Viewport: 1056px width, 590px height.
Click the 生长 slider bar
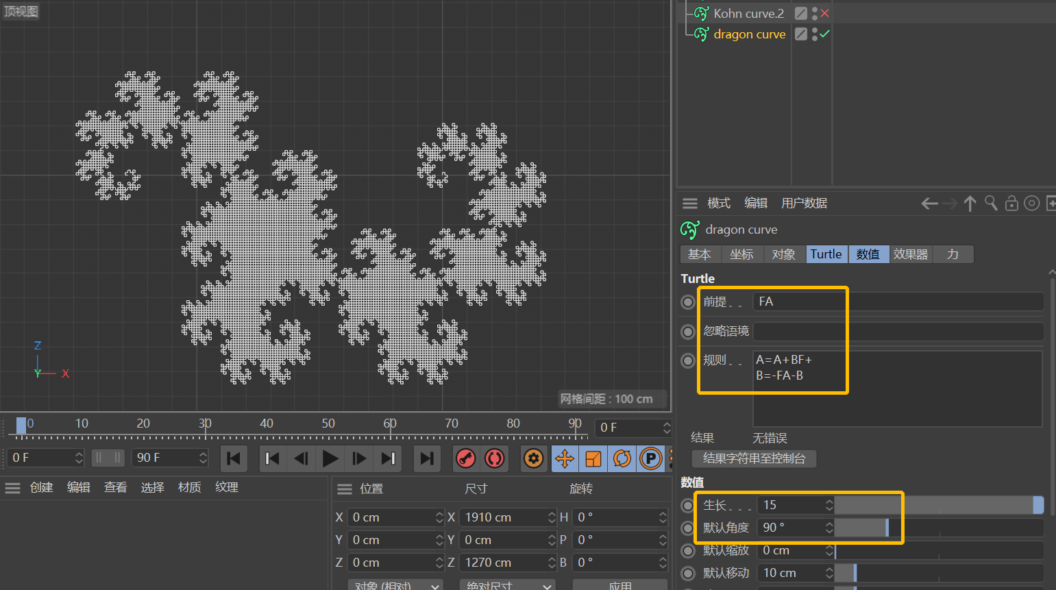939,505
